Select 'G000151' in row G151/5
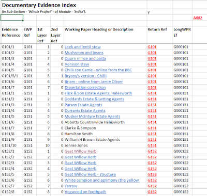Image resolution: width=207 pixels, height=196 pixels. [x=183, y=117]
